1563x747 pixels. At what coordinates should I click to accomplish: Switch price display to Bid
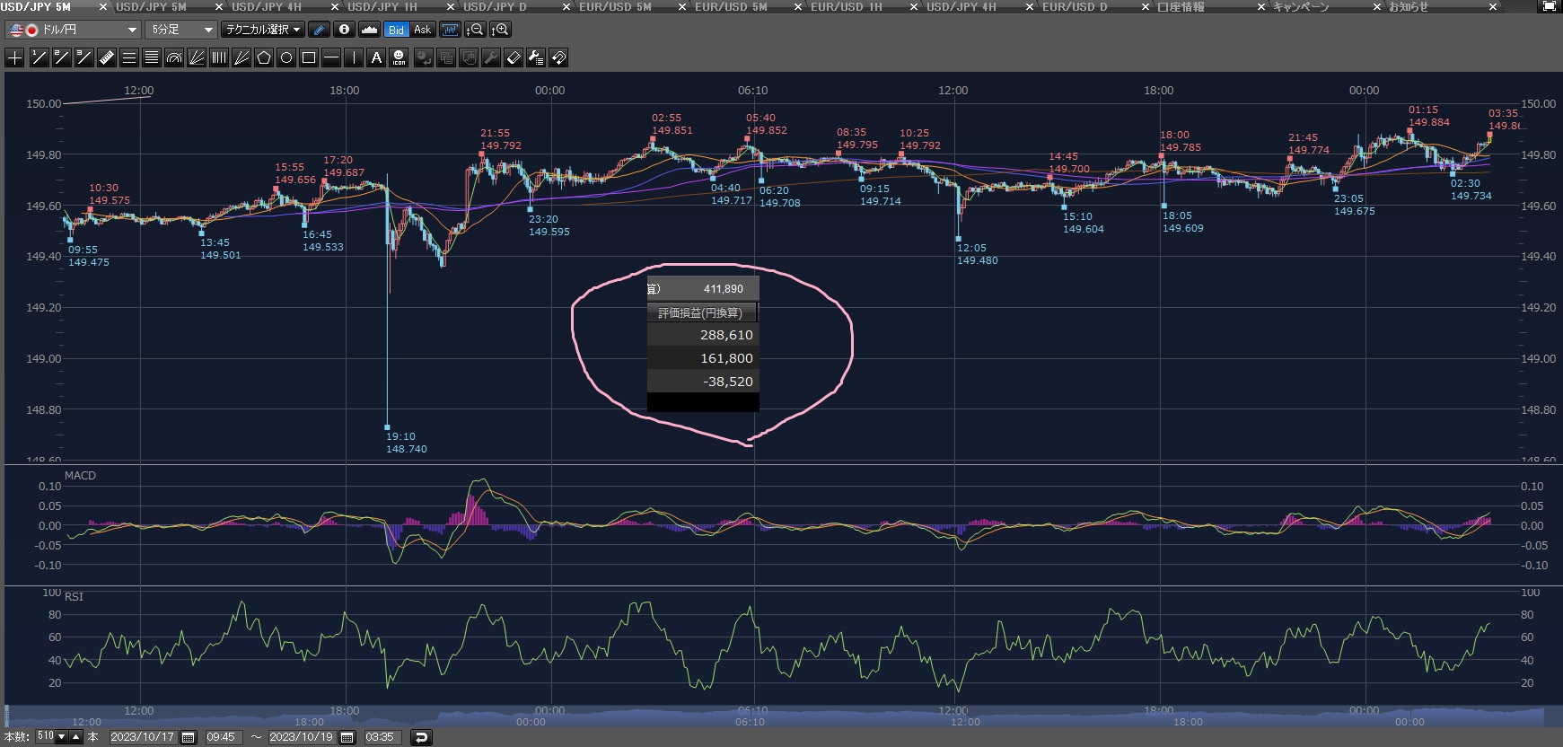tap(396, 30)
